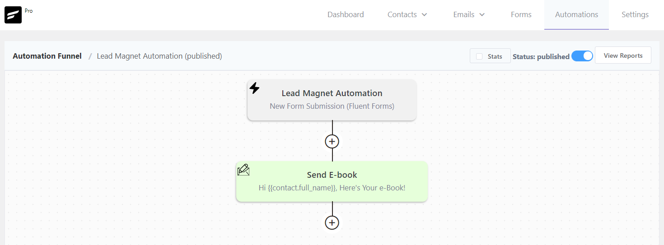Open the Dashboard tab
Image resolution: width=664 pixels, height=245 pixels.
click(x=346, y=14)
